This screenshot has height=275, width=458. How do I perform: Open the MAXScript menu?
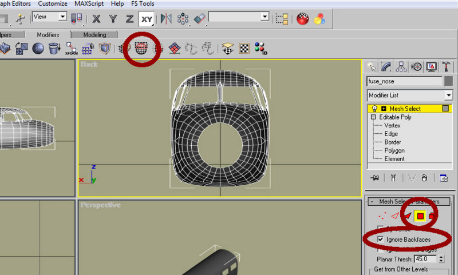(89, 4)
